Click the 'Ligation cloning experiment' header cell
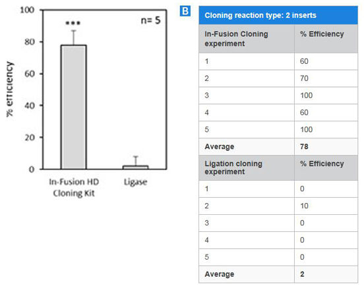Image resolution: width=364 pixels, height=290 pixels. pyautogui.click(x=247, y=167)
